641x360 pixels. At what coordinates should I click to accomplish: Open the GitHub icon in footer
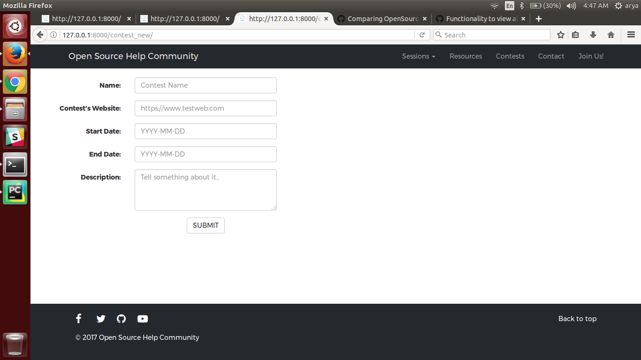pos(122,319)
